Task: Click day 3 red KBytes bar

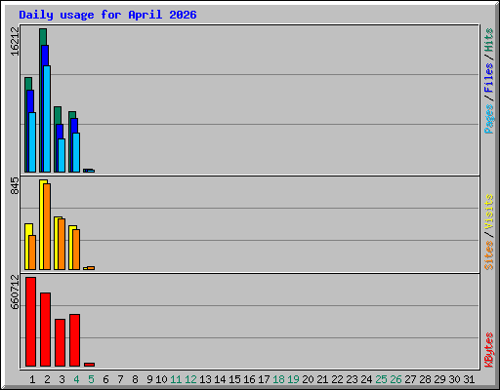Action: coord(60,342)
